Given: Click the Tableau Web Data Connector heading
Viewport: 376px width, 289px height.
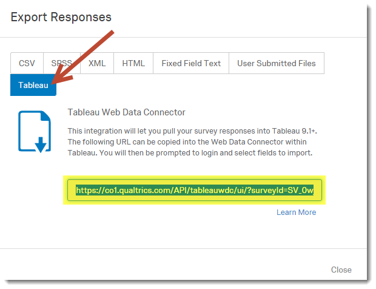Looking at the screenshot, I should coord(126,112).
